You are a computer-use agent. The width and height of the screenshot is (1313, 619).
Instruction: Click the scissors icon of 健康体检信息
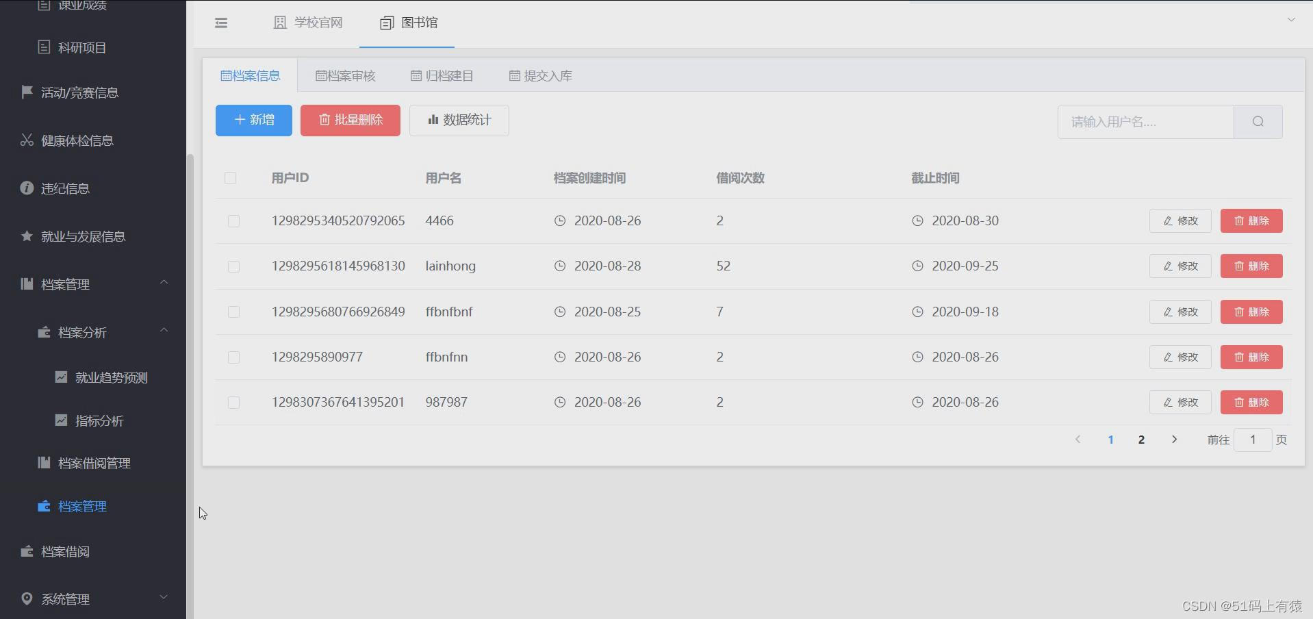click(x=27, y=140)
